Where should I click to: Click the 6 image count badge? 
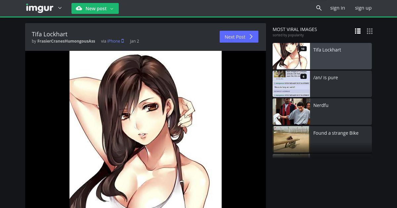(303, 77)
